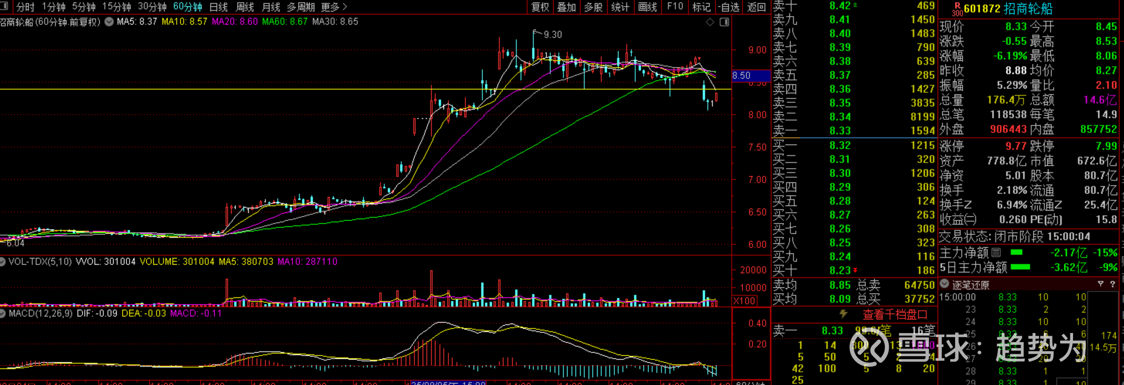
Task: Select the 5分钟 chart period
Action: tap(84, 7)
